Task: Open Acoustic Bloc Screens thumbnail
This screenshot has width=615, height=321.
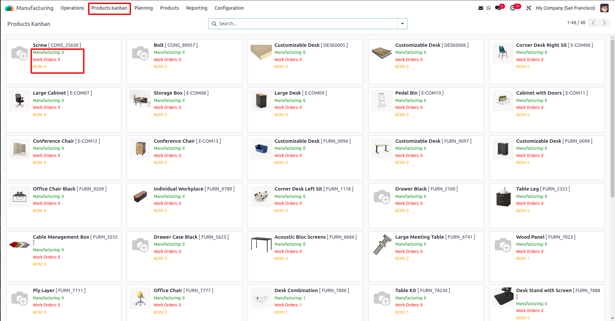Action: (x=261, y=245)
